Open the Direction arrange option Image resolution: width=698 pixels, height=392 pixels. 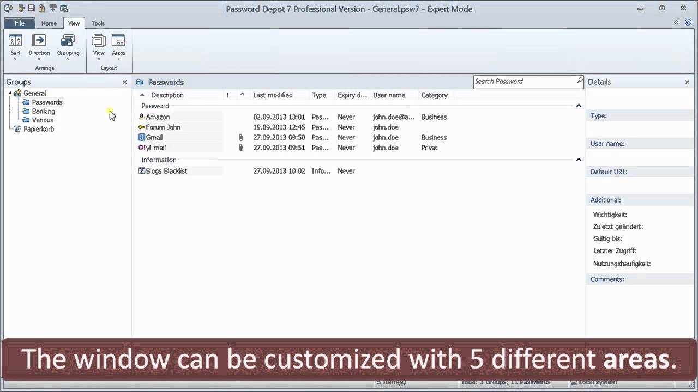tap(39, 46)
